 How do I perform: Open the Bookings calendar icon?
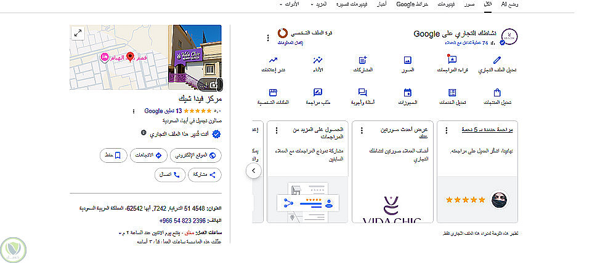[x=407, y=93]
